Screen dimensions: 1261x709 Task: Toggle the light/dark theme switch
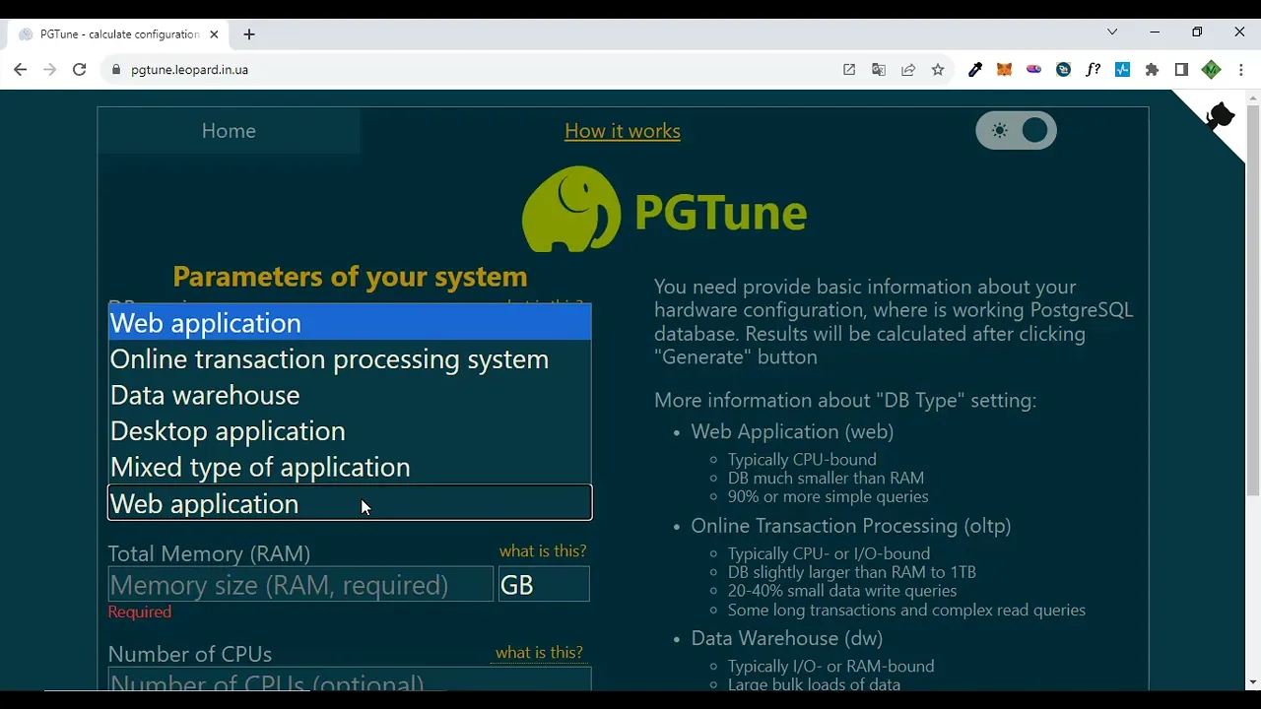coord(1016,130)
